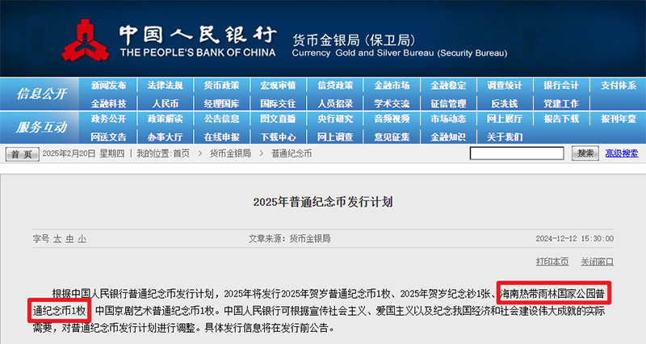Set font size to 大
Viewport: 646px width, 344px height.
[57, 238]
